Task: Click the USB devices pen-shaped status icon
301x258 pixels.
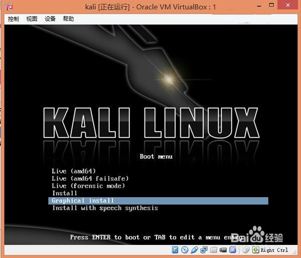Action: pyautogui.click(x=194, y=250)
